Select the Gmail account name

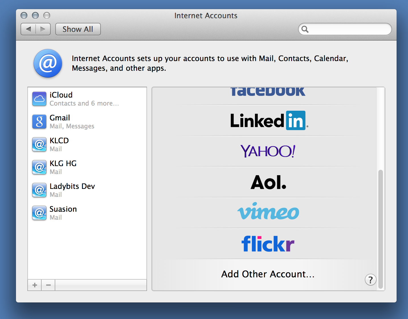pos(60,118)
